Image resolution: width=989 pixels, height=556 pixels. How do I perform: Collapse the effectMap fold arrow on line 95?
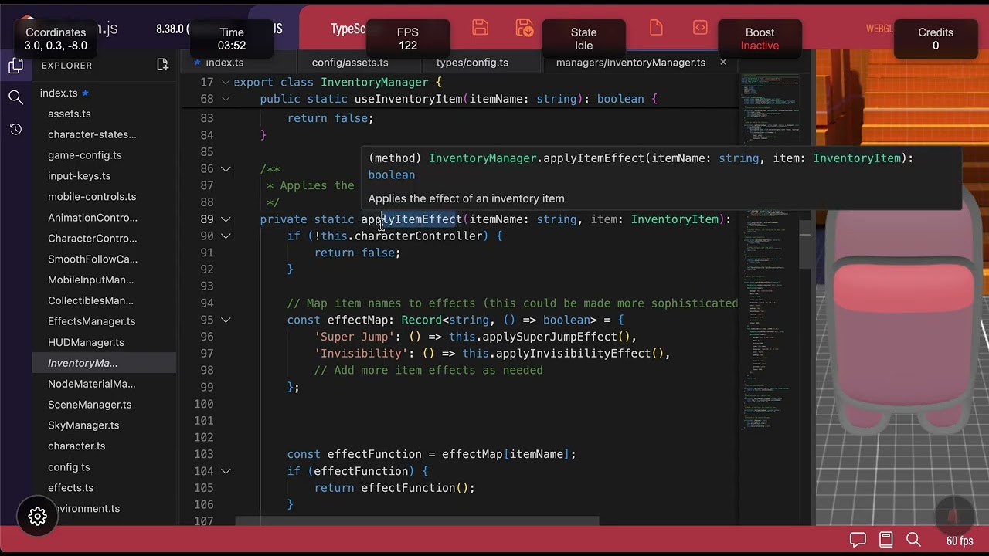click(226, 320)
